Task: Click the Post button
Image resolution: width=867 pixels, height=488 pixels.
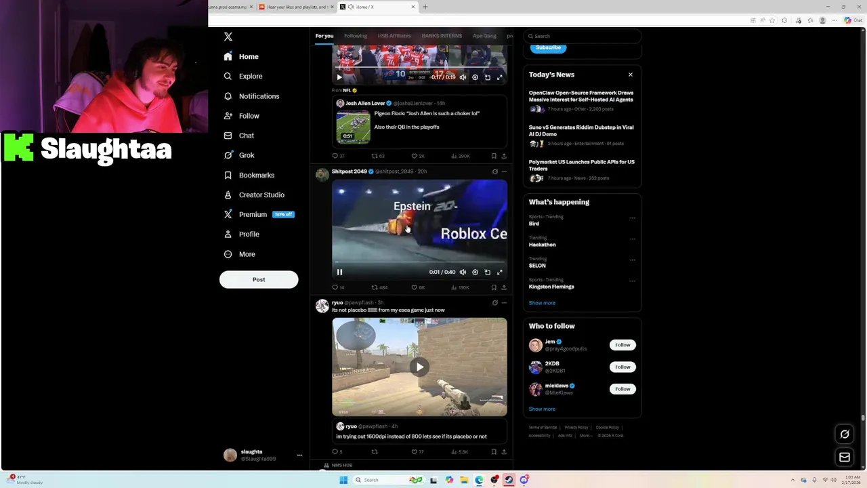Action: click(259, 279)
